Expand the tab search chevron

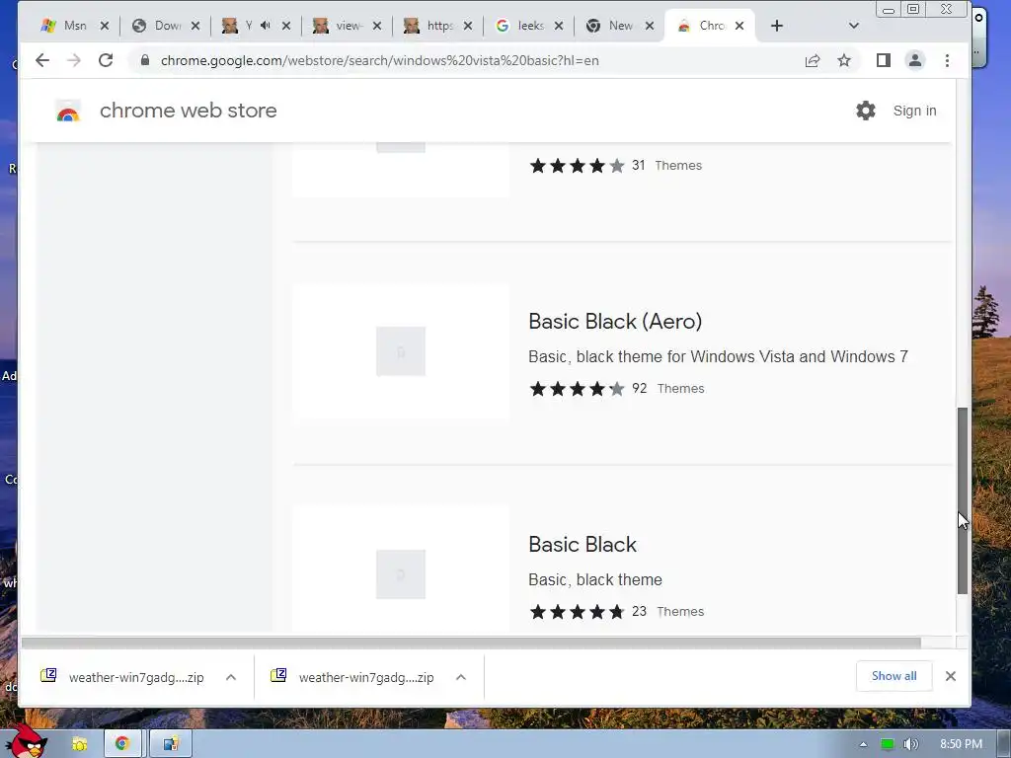tap(854, 26)
